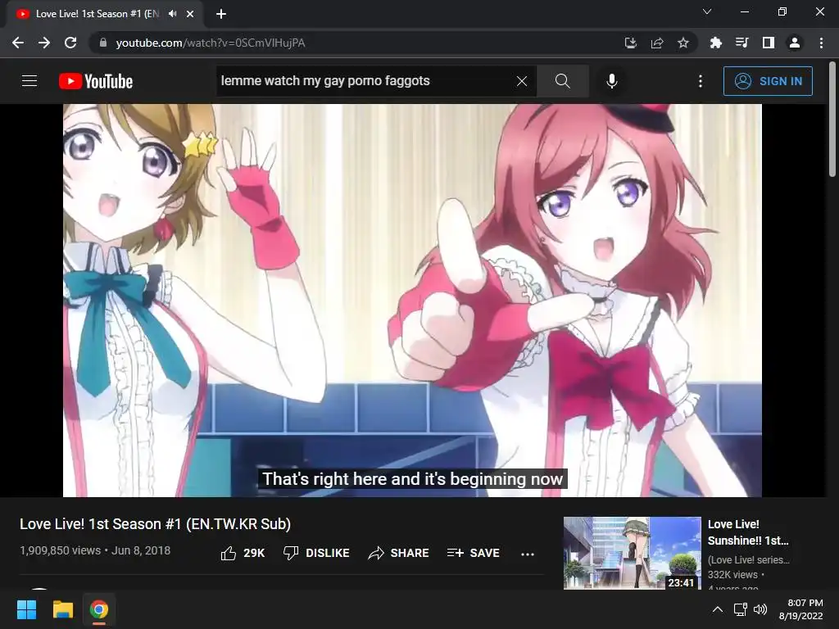The height and width of the screenshot is (629, 839).
Task: Close the Love Live! tab
Action: pos(190,15)
